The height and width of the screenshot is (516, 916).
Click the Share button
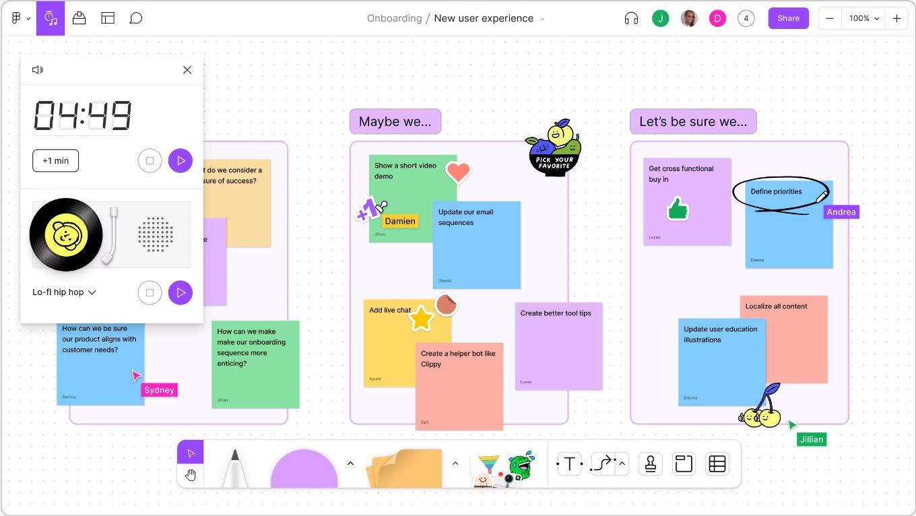pos(788,18)
